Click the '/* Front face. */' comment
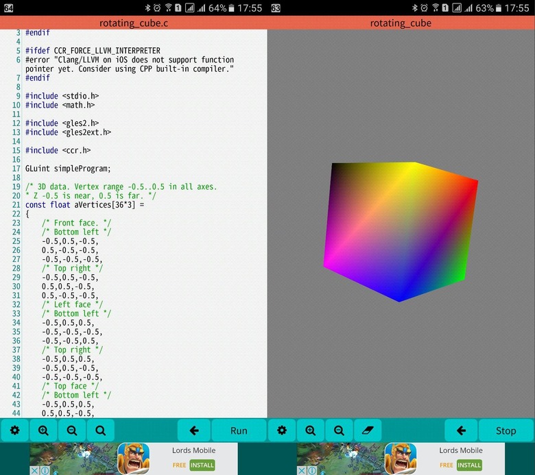Image resolution: width=535 pixels, height=475 pixels. click(76, 223)
